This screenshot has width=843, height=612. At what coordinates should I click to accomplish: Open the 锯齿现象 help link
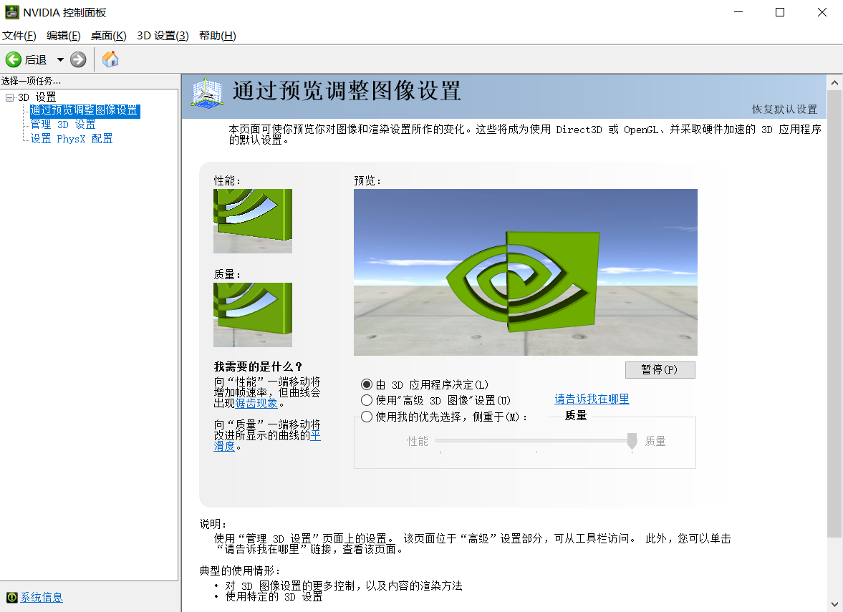pos(256,403)
